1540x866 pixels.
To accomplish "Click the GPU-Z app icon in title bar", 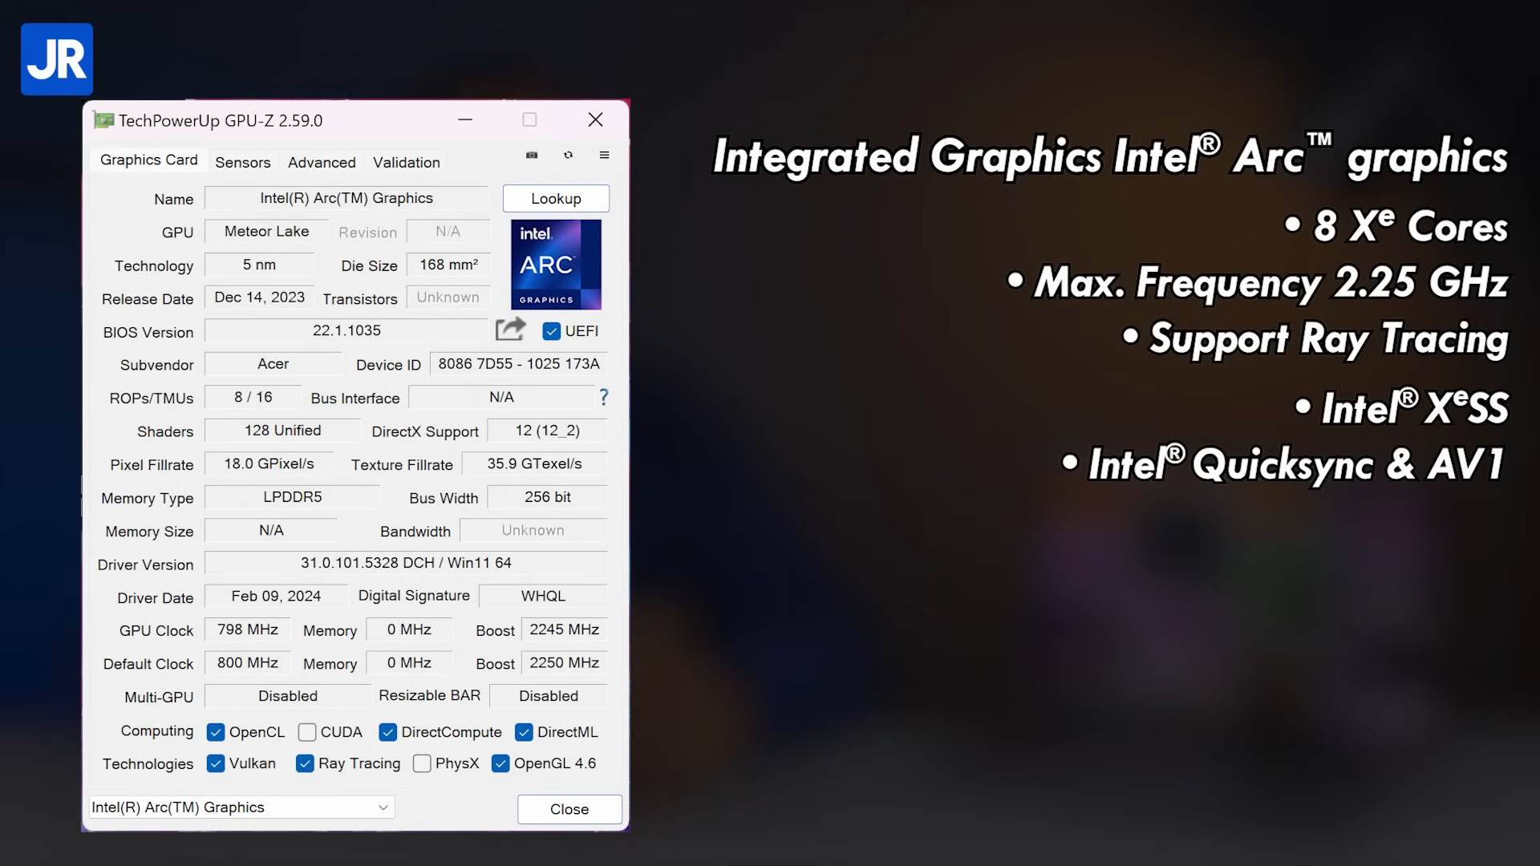I will 103,120.
